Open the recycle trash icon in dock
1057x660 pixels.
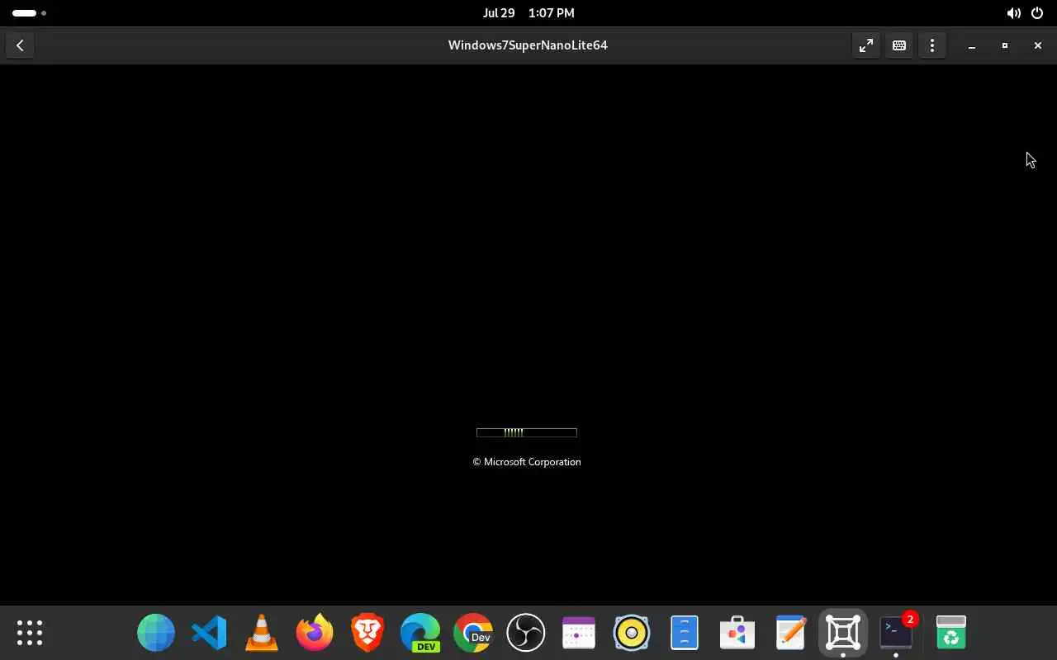tap(951, 633)
